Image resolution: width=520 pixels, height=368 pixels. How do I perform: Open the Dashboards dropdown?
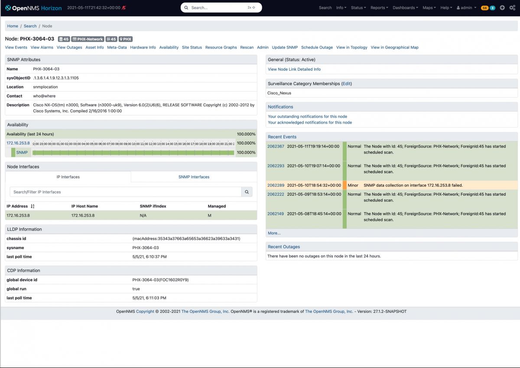coord(404,7)
